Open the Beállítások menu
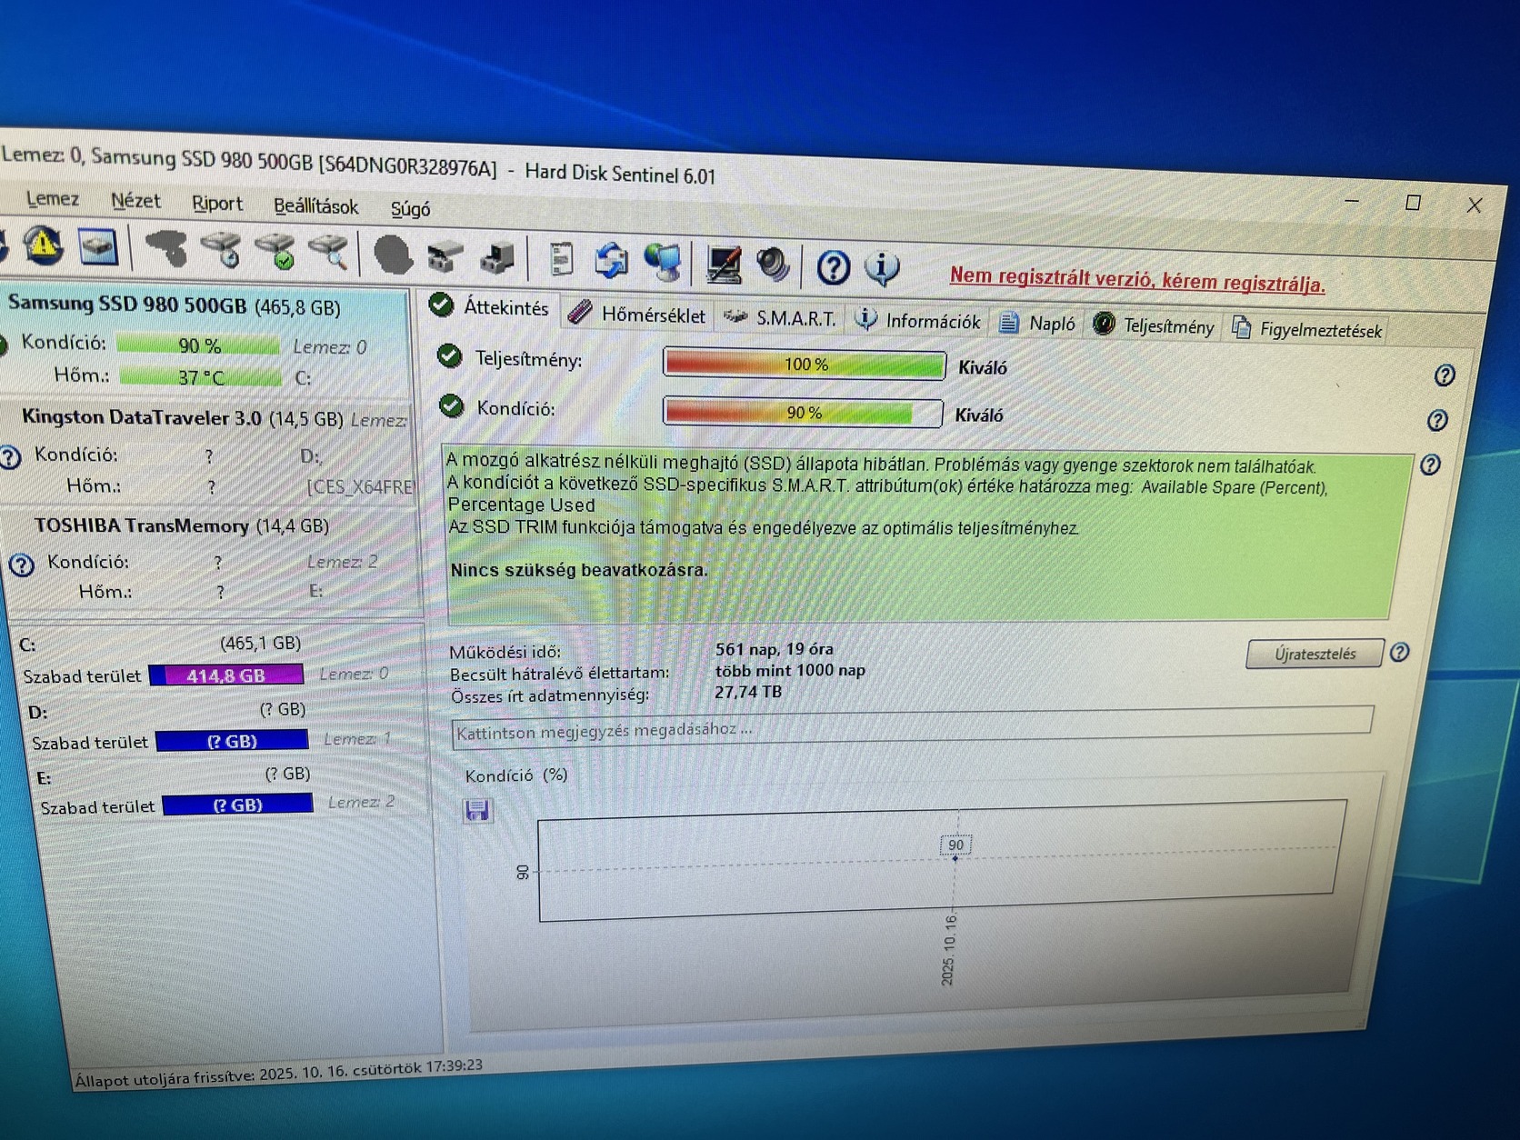The image size is (1520, 1140). coord(315,206)
